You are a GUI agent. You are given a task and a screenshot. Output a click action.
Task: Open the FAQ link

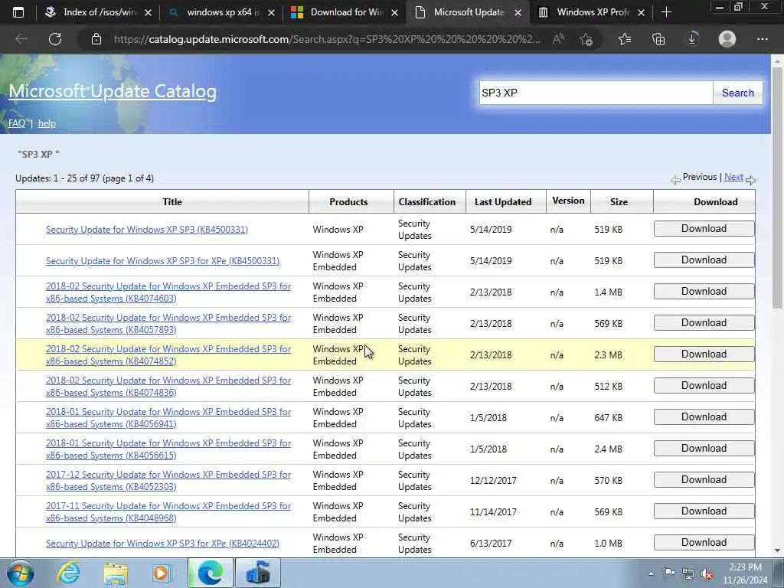point(17,123)
